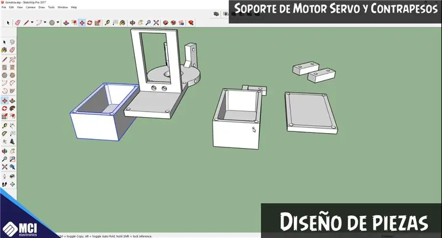The height and width of the screenshot is (238, 442).
Task: Select the Paint Bucket in the top toolbar
Action: click(x=123, y=23)
